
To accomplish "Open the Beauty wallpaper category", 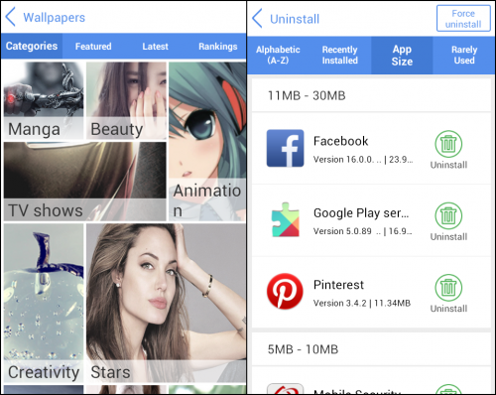I will [x=126, y=100].
